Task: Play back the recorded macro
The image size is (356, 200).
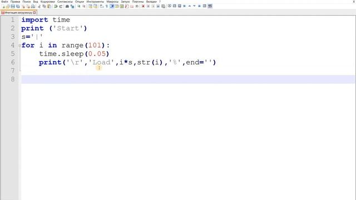Action: tap(153, 6)
